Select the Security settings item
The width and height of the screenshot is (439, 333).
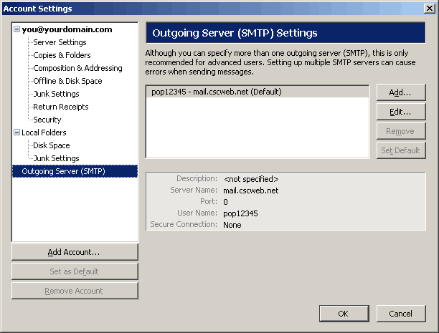click(x=47, y=120)
